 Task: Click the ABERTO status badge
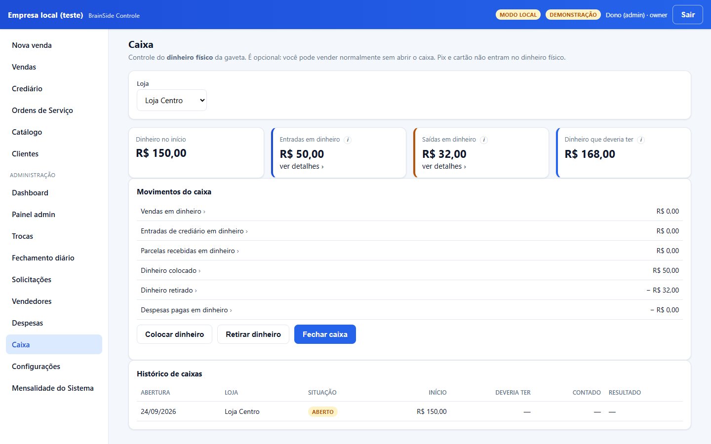click(x=323, y=411)
